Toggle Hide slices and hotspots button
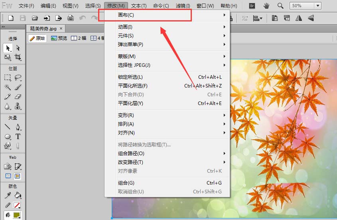Screen dimensions: 337x220 pyautogui.click(x=8, y=176)
